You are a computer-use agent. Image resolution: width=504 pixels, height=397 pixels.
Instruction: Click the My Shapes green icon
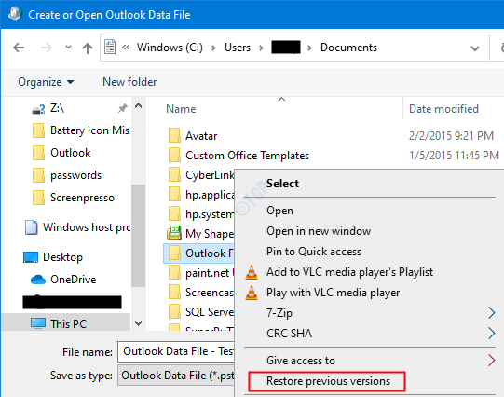click(x=174, y=233)
